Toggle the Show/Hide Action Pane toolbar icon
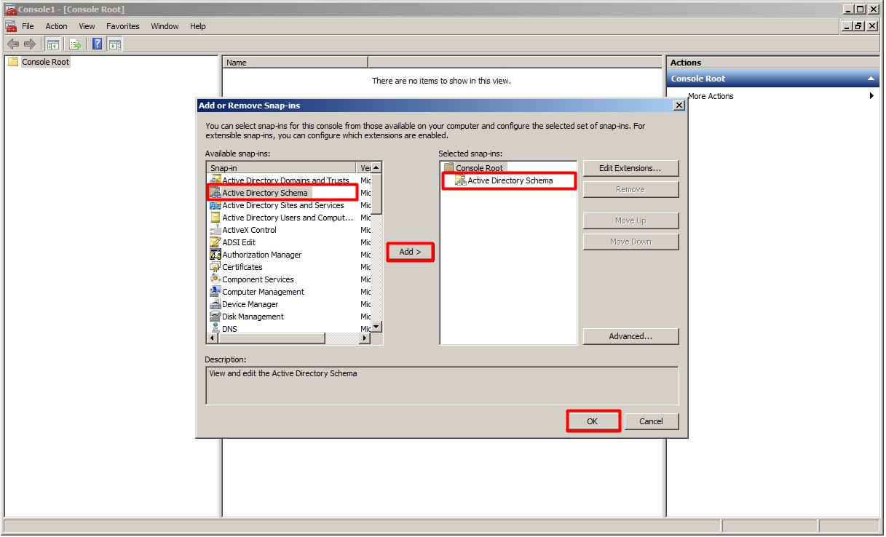886x537 pixels. click(x=114, y=44)
